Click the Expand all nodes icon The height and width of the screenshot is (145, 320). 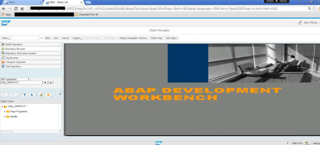point(25,95)
